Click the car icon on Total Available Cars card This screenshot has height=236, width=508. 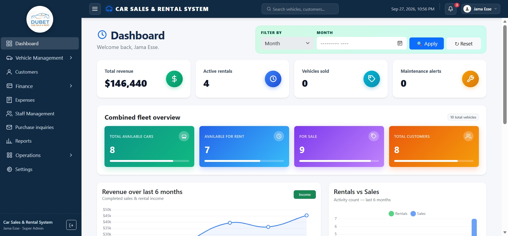pyautogui.click(x=184, y=136)
